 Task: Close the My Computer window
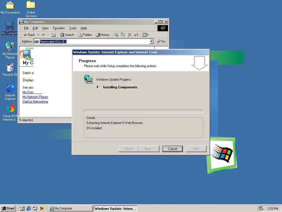(166, 22)
